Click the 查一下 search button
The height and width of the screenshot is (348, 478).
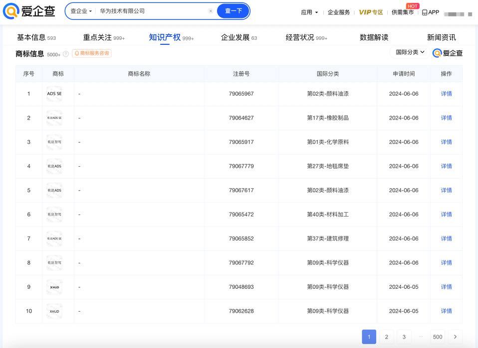coord(233,11)
